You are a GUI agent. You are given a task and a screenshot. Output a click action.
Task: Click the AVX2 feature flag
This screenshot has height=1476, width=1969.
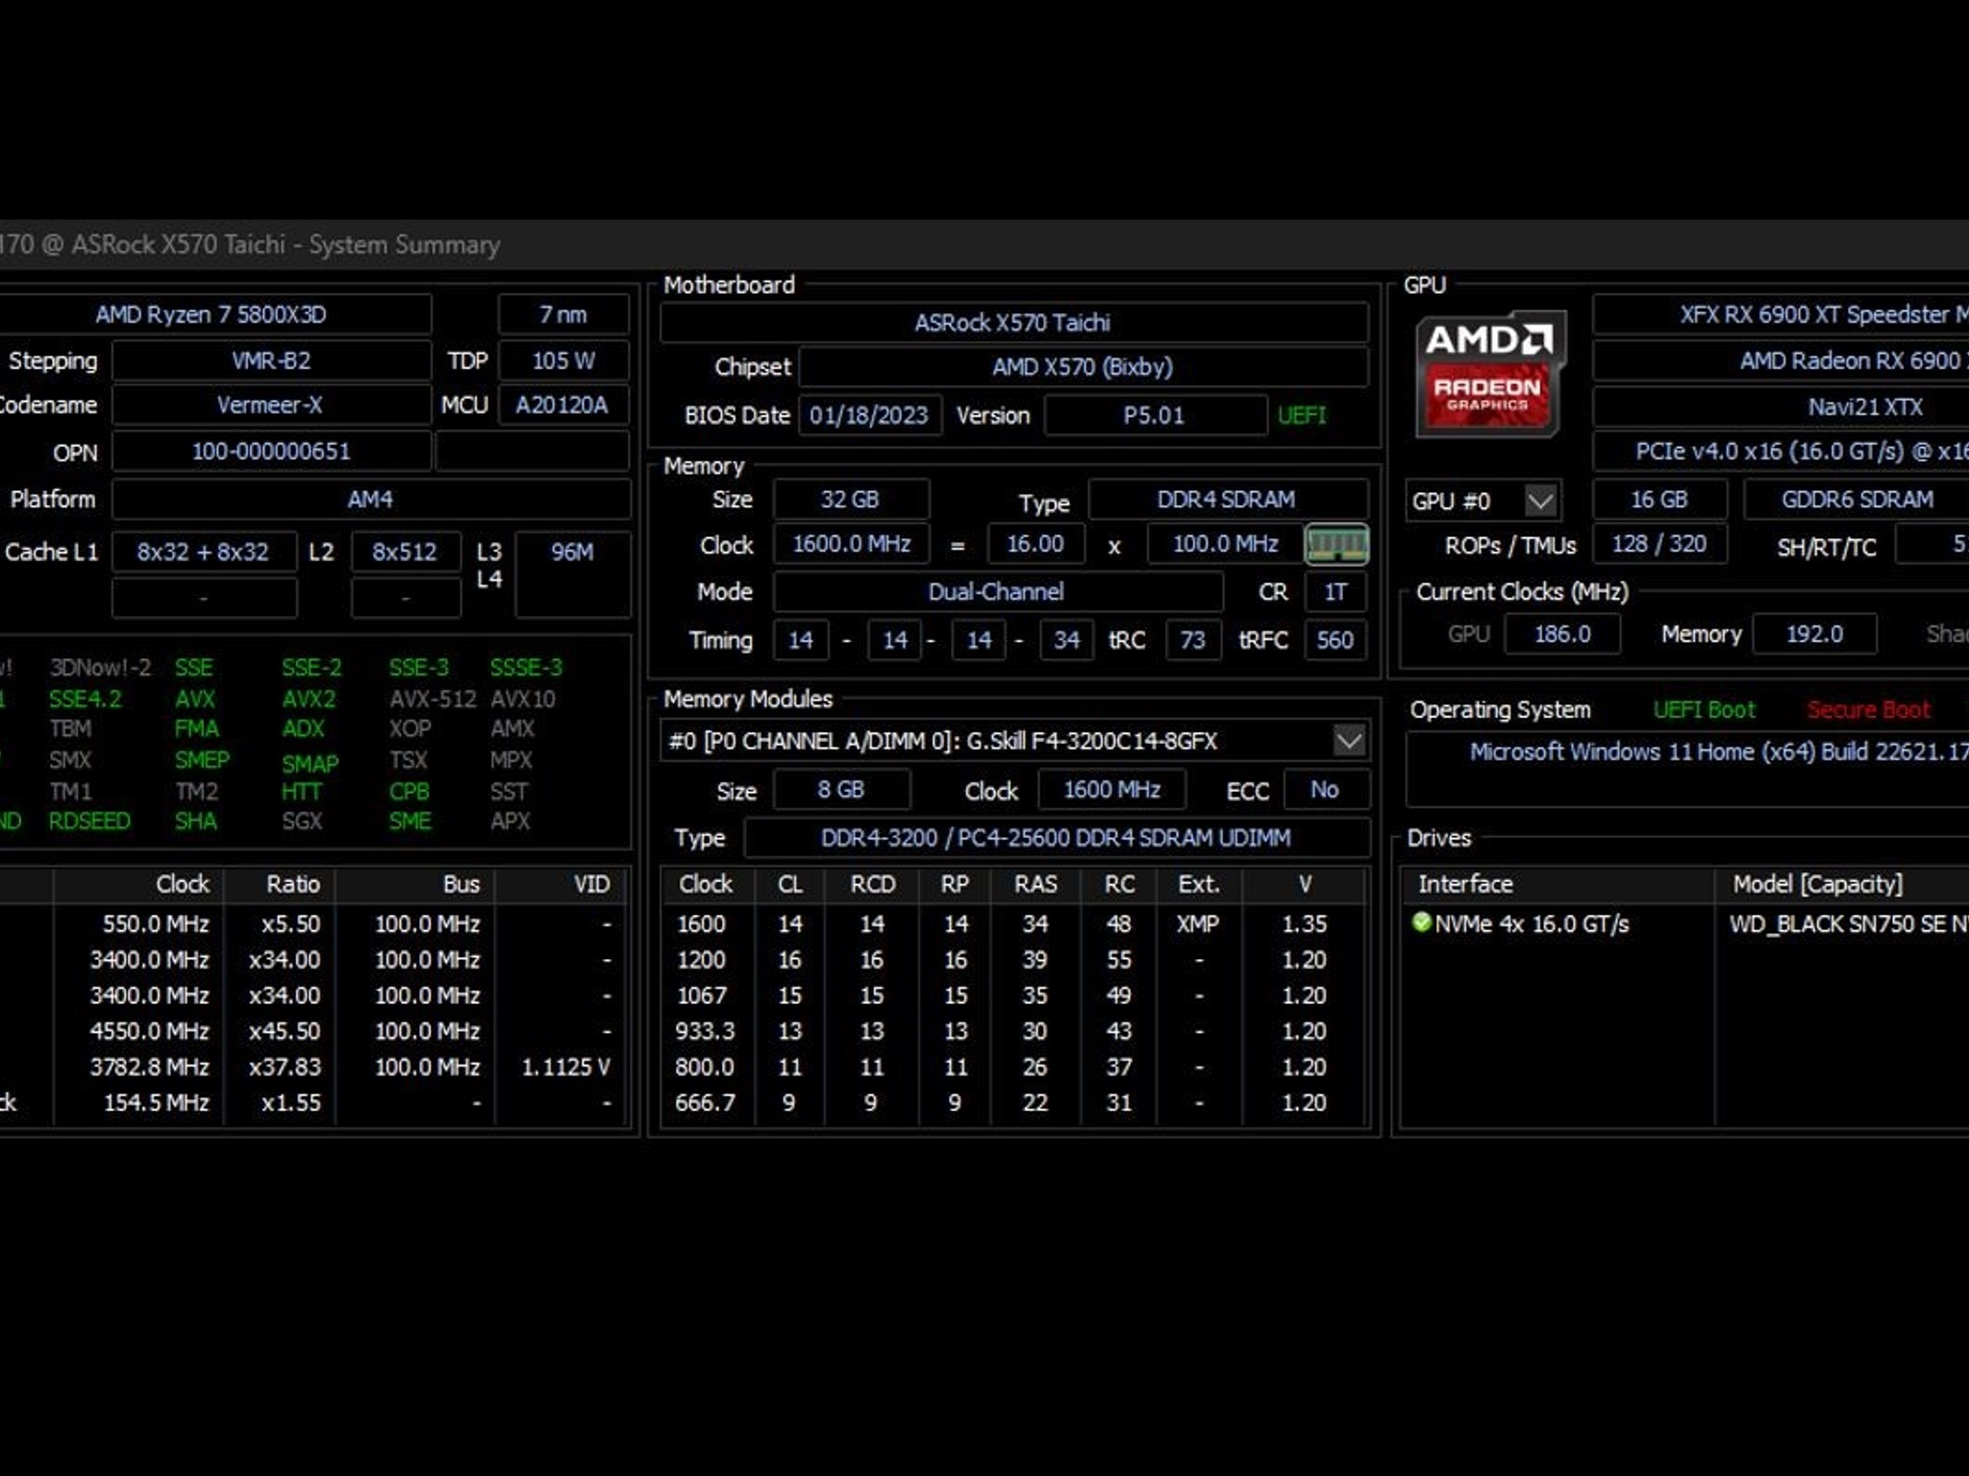tap(310, 699)
